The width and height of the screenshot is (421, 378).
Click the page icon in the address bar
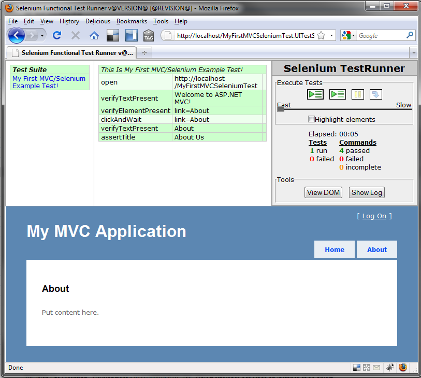click(x=168, y=35)
